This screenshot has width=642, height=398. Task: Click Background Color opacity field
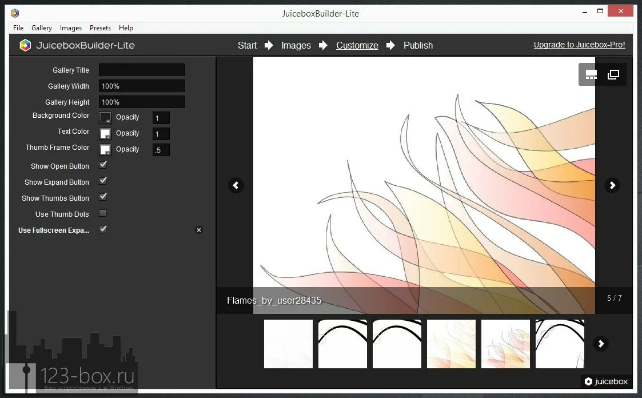(161, 118)
